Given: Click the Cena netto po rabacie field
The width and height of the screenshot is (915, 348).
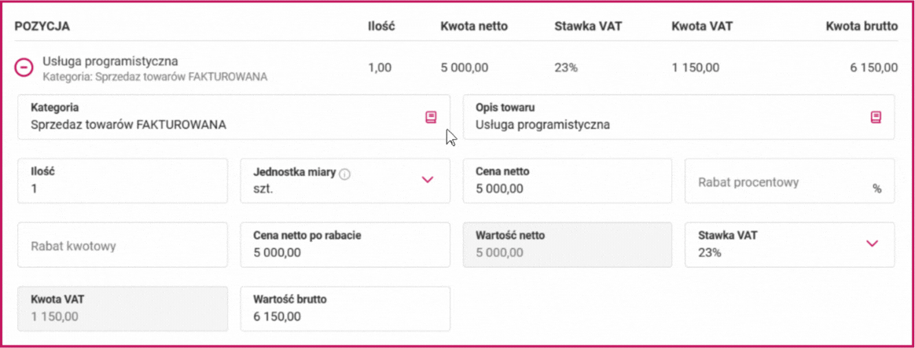Looking at the screenshot, I should pyautogui.click(x=345, y=245).
